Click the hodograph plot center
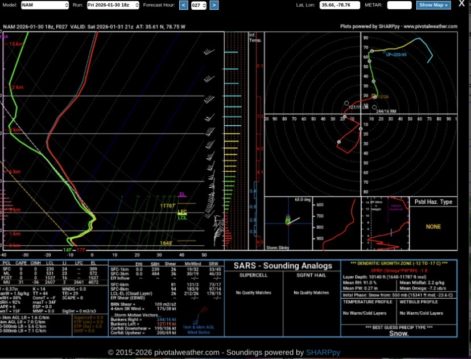Screen dimensions: 471x359 point(361,119)
